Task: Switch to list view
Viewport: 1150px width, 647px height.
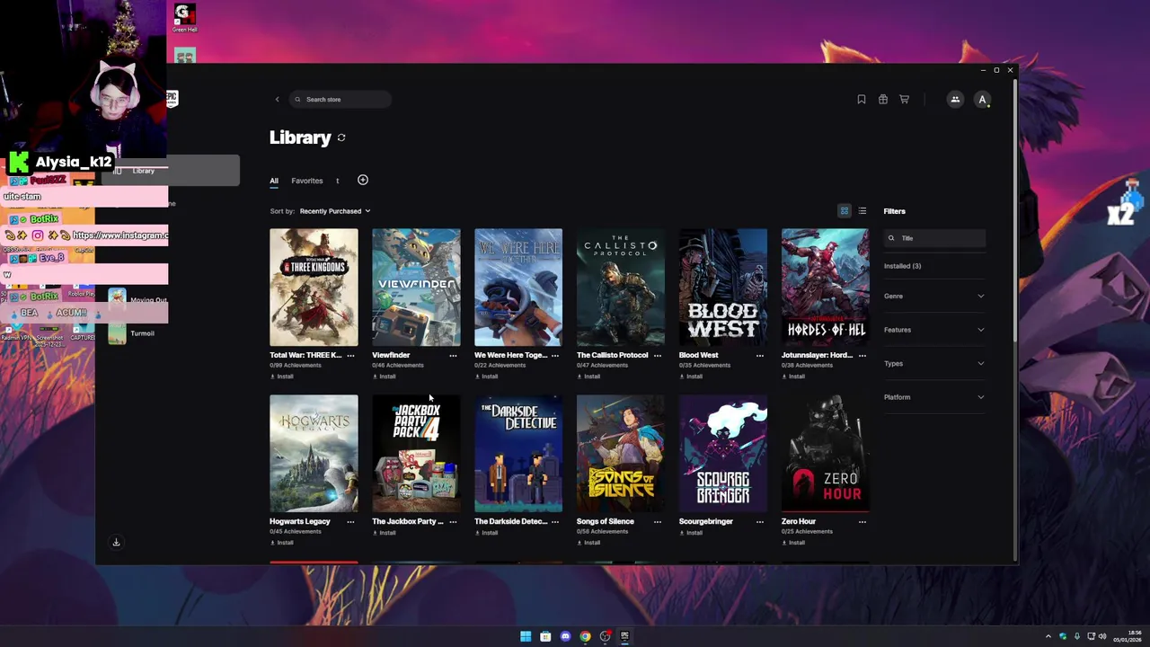Action: pyautogui.click(x=862, y=211)
